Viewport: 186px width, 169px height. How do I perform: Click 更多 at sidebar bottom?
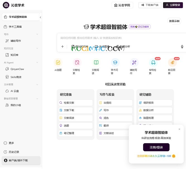(x=9, y=143)
